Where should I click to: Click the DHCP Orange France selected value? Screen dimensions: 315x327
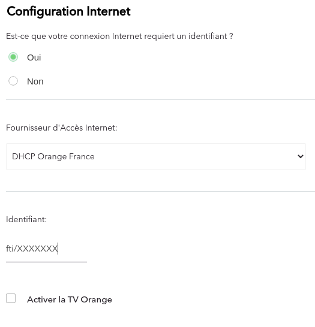[53, 156]
